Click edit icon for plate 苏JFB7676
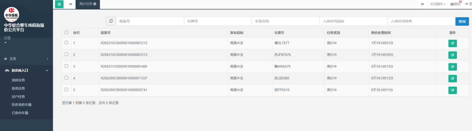 coord(452,55)
